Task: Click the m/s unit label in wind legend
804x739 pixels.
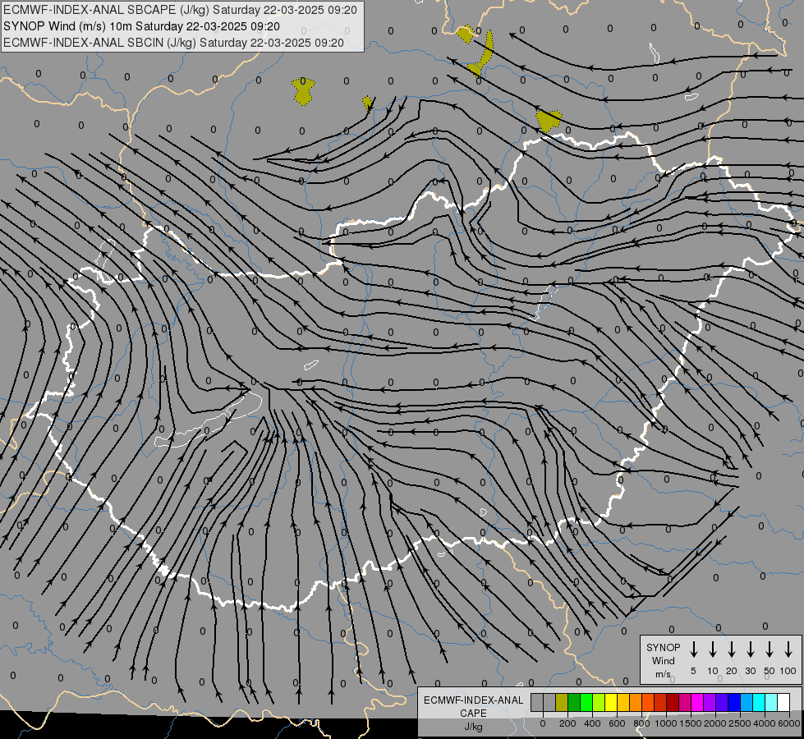Action: coord(663,674)
